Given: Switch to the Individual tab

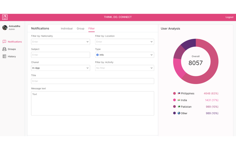Looking at the screenshot, I should 67,29.
